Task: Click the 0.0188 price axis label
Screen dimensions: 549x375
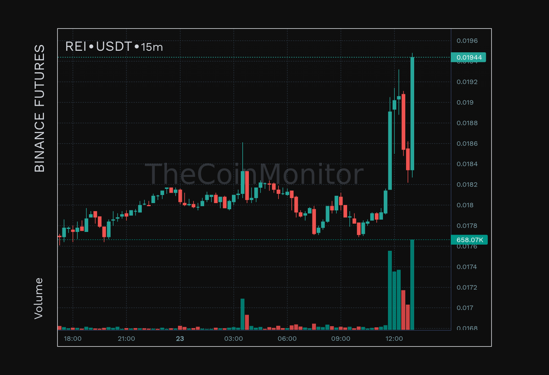Action: coord(467,123)
